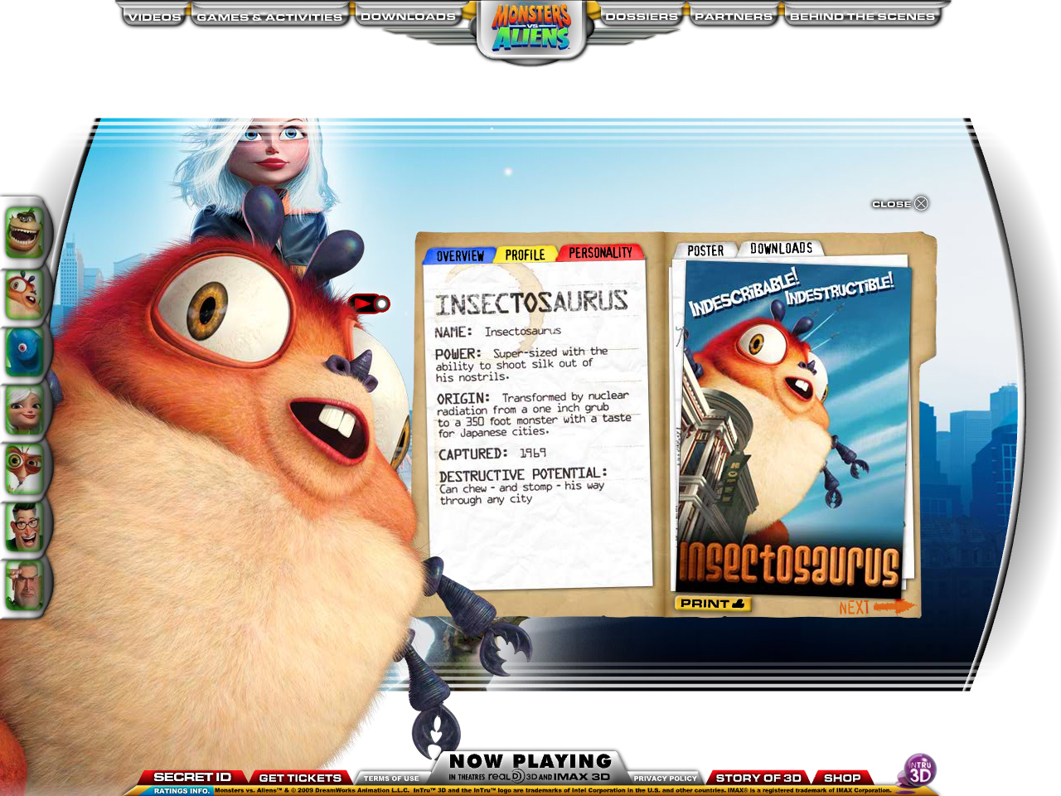The width and height of the screenshot is (1061, 796).
Task: Select the President with glasses icon
Action: (x=25, y=527)
